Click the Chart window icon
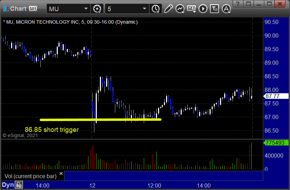 (x=6, y=9)
